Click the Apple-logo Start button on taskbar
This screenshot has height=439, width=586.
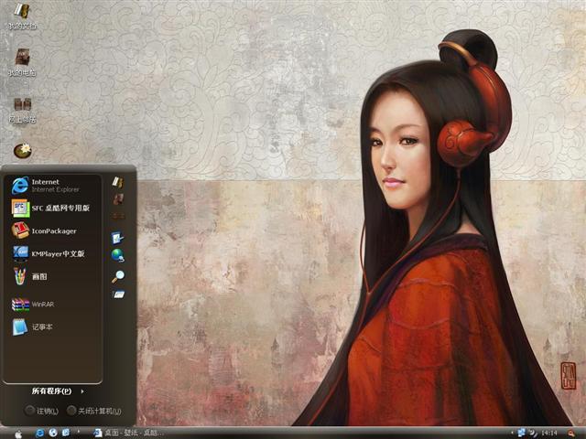click(18, 434)
